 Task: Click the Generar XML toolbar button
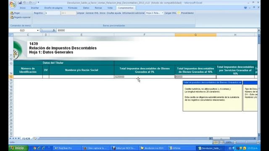92,13
